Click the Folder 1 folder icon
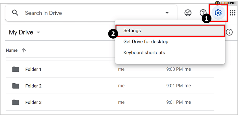The image size is (239, 115). (x=16, y=69)
